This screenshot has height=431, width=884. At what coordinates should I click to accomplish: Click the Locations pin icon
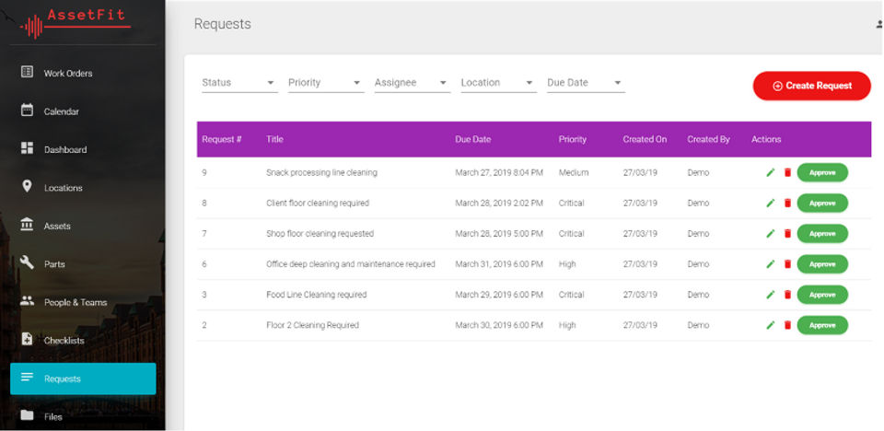(x=27, y=186)
